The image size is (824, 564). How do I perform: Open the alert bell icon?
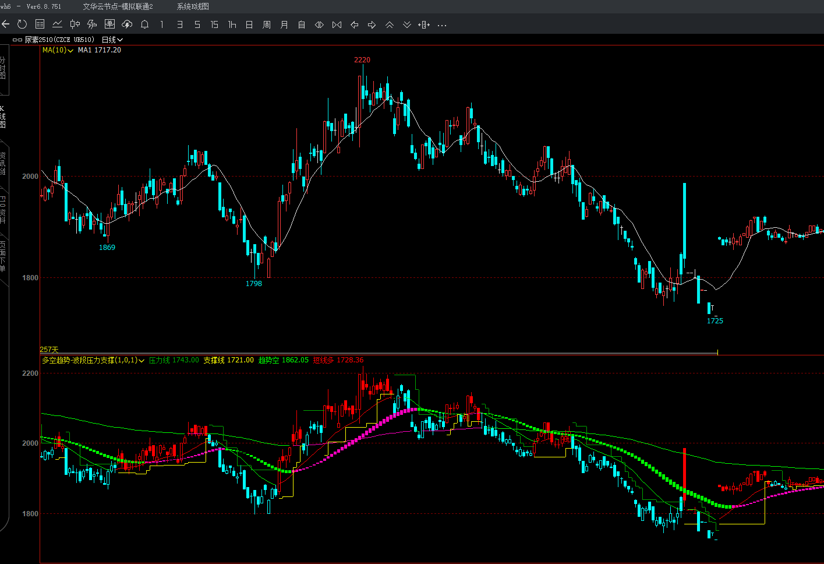pyautogui.click(x=144, y=24)
